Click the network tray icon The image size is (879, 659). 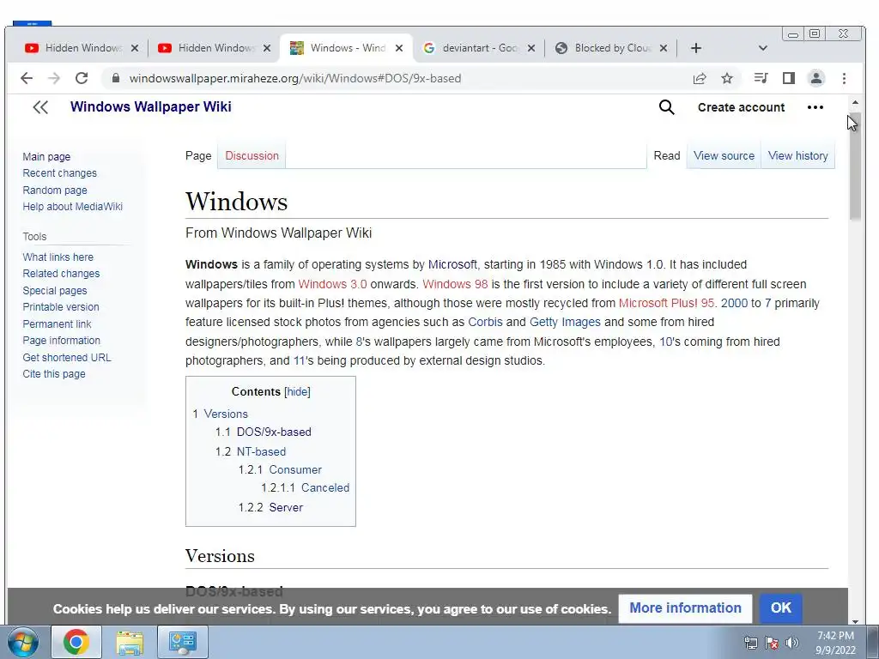[750, 643]
